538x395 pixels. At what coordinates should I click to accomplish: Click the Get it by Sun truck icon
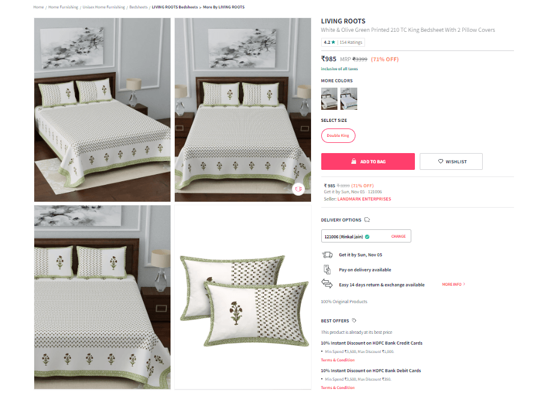coord(327,255)
